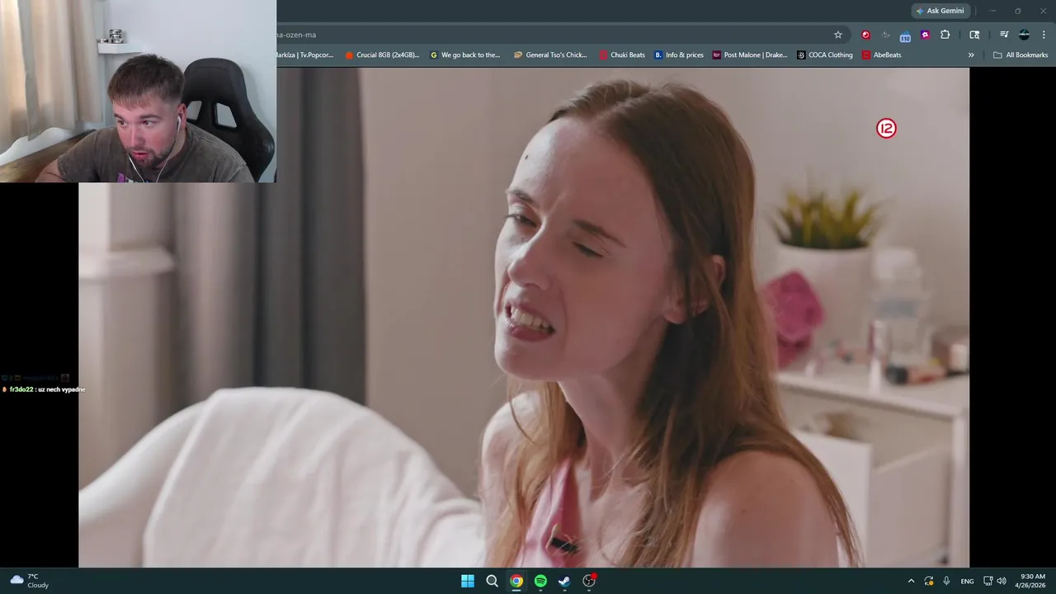This screenshot has width=1056, height=594.
Task: Open the Chrome three-dot menu
Action: point(1044,35)
